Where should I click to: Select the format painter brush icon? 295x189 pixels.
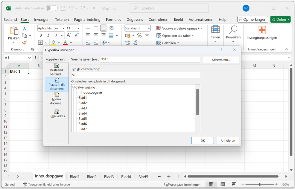point(24,43)
